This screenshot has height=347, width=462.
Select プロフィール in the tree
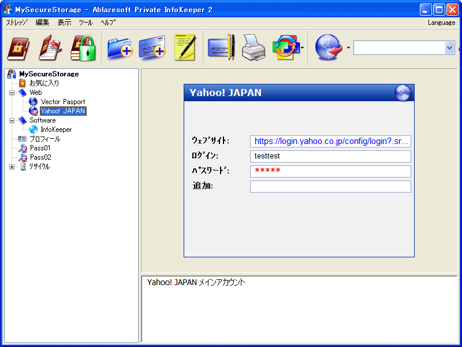45,139
